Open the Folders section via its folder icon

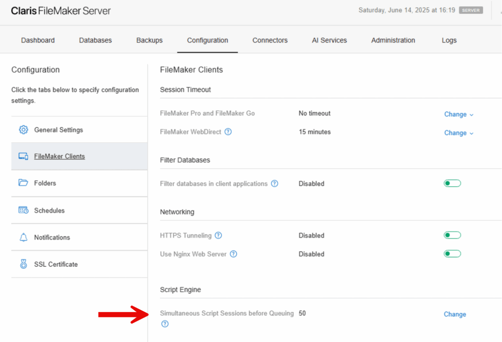click(23, 183)
